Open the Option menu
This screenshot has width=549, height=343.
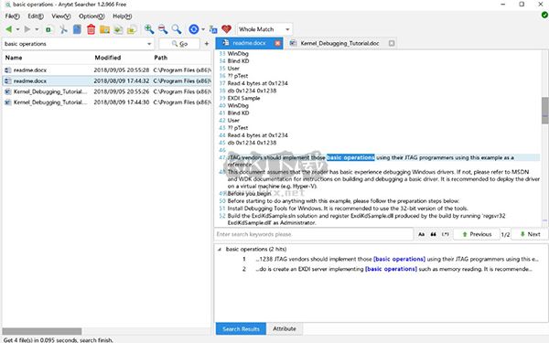pyautogui.click(x=91, y=16)
